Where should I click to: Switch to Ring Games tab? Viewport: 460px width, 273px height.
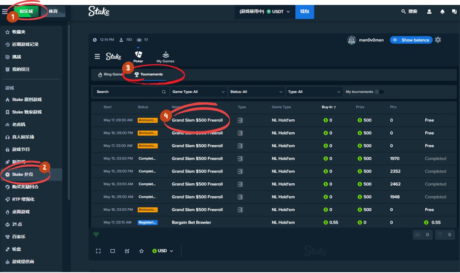click(x=110, y=74)
